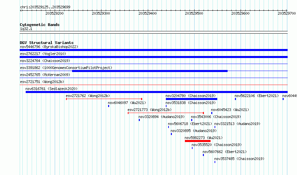The width and height of the screenshot is (297, 175).
Task: Open nsv5606718 (Ebert2021) label
Action: tap(190, 124)
